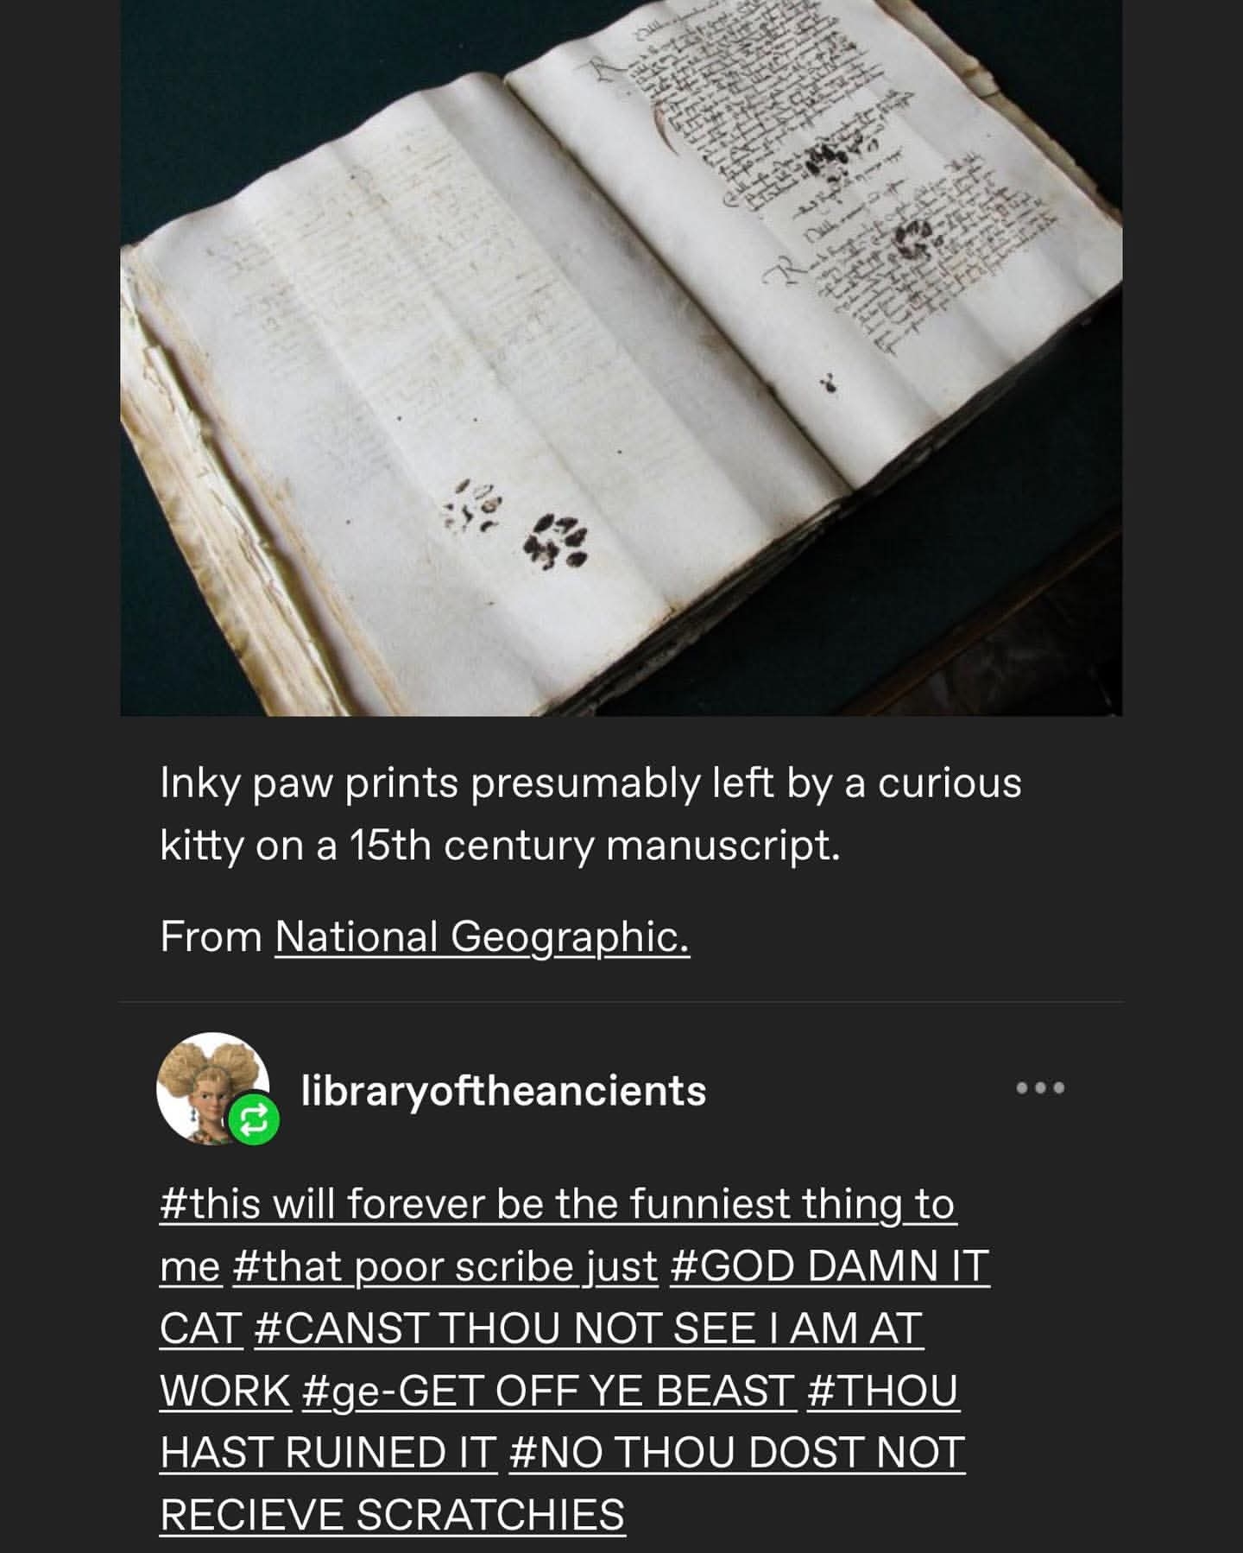Click the green reblog badge icon
This screenshot has height=1553, width=1243.
click(252, 1120)
